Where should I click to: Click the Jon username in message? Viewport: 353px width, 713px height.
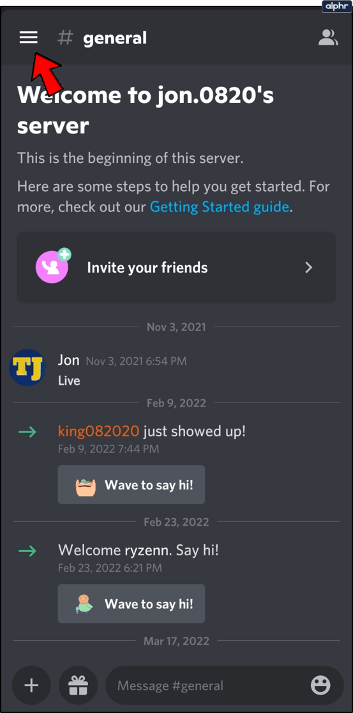(x=68, y=360)
